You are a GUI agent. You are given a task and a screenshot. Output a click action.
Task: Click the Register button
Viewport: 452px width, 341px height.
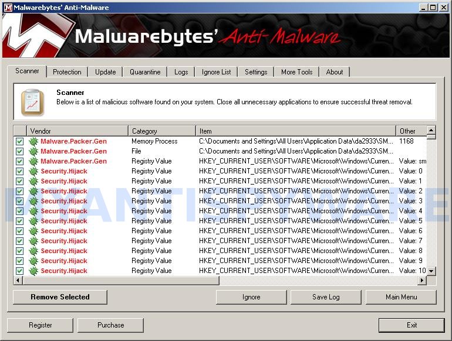pos(40,325)
